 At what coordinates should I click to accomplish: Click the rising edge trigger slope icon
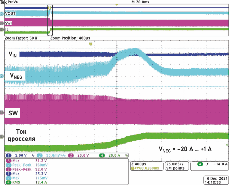coord(207,164)
